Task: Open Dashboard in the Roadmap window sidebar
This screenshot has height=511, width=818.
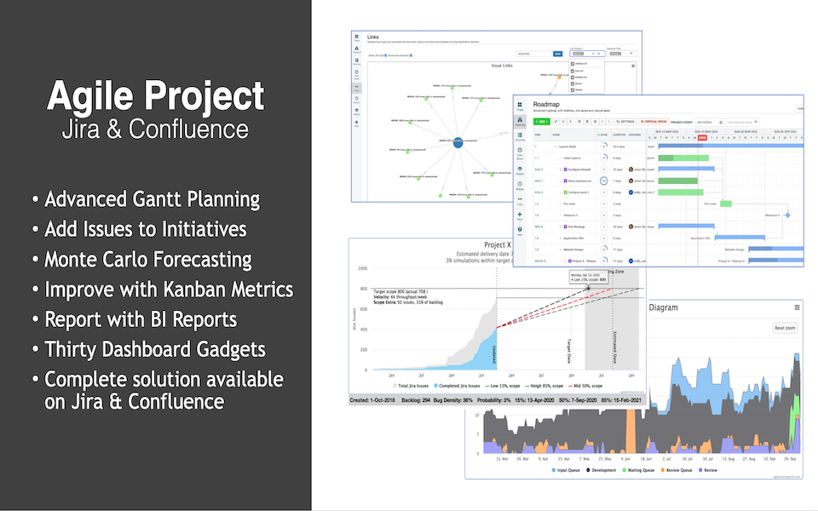Action: 520,153
